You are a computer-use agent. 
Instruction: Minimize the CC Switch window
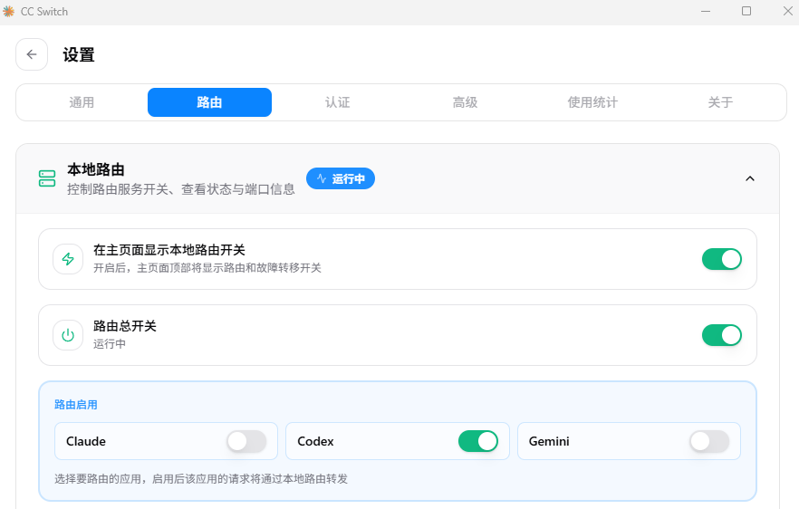(x=706, y=11)
